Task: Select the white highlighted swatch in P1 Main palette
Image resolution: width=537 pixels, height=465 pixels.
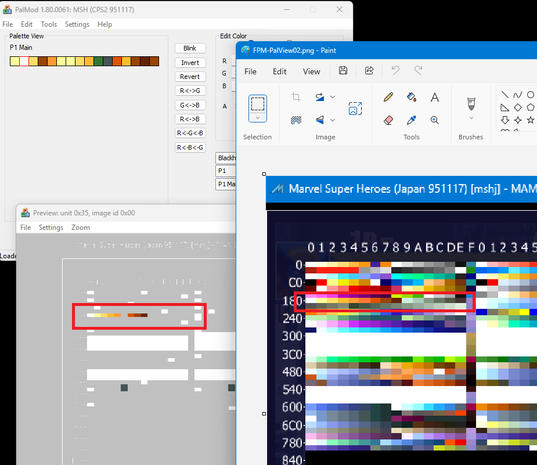Action: [24, 62]
